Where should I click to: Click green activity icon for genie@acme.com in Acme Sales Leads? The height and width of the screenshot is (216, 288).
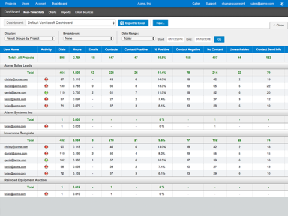click(x=46, y=92)
